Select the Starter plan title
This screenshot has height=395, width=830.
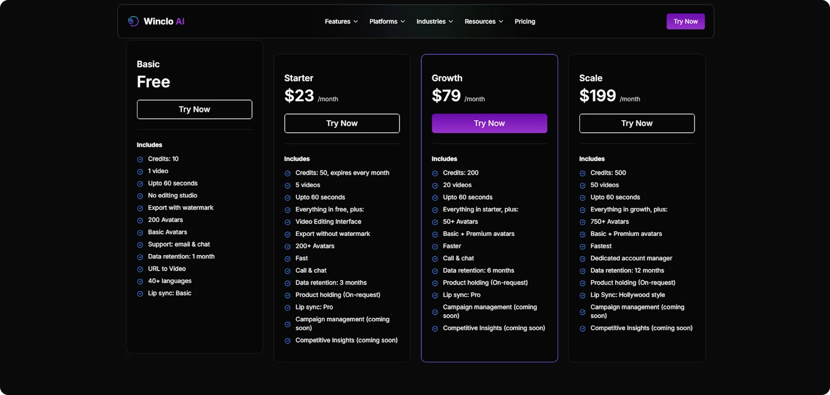point(299,78)
